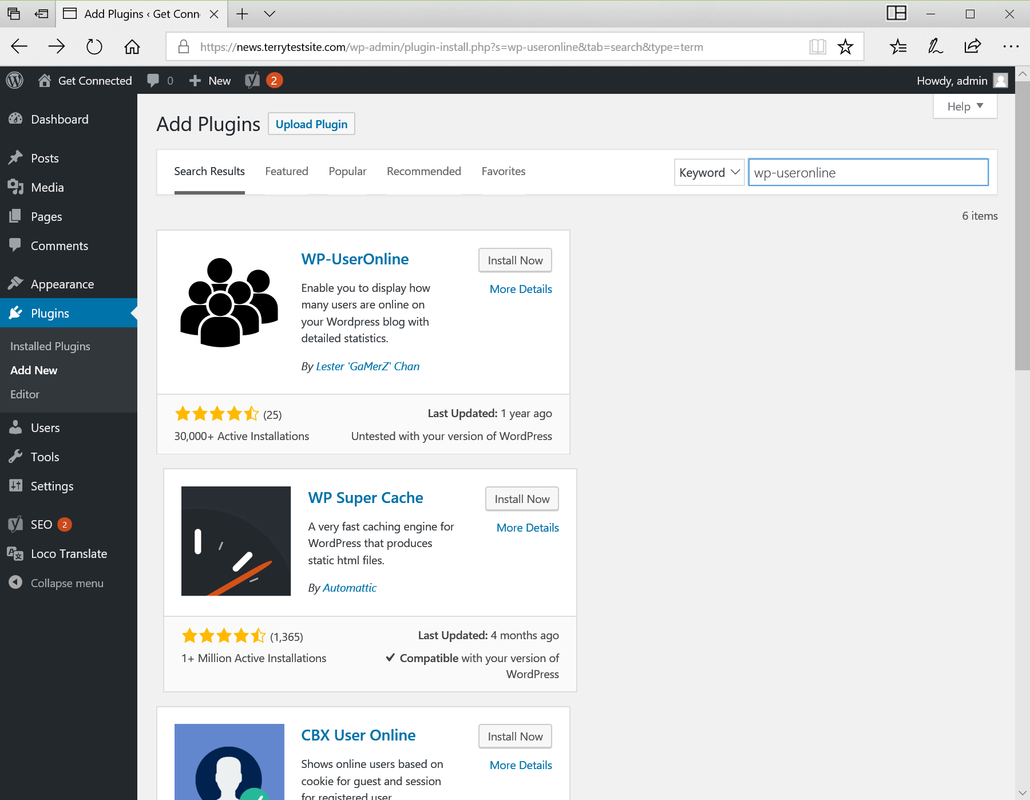1030x800 pixels.
Task: Expand the Help panel
Action: pyautogui.click(x=965, y=106)
